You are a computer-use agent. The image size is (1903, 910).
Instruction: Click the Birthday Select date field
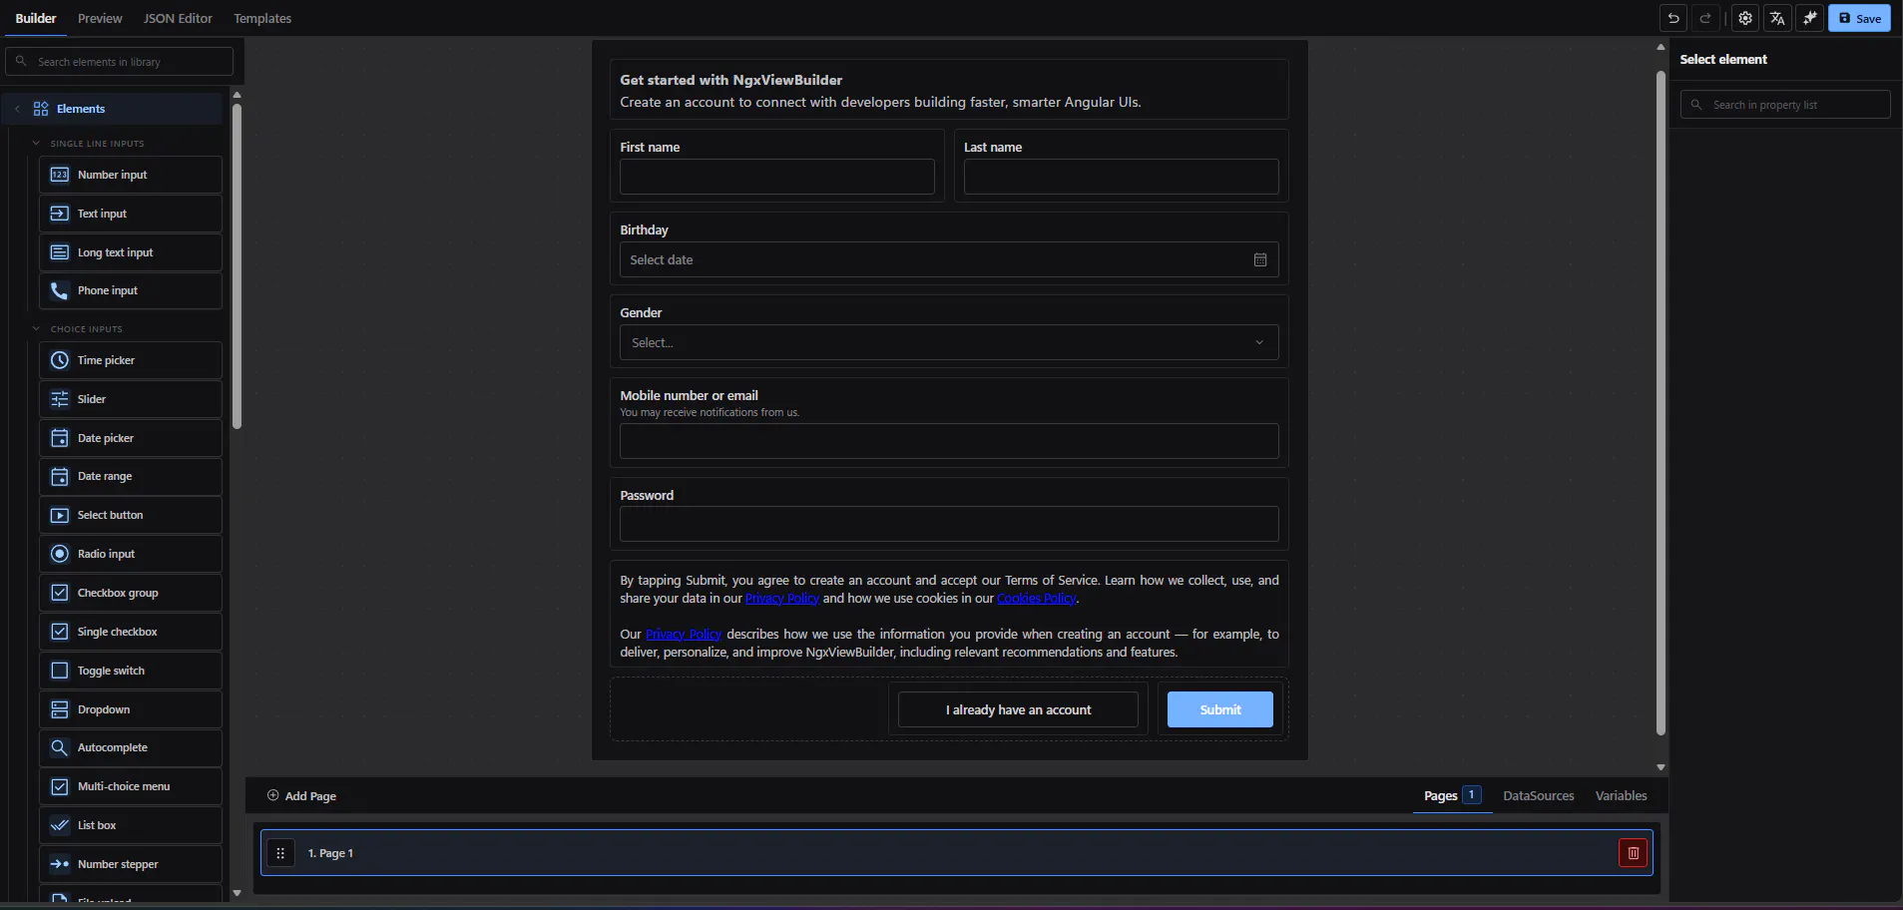[x=949, y=259]
